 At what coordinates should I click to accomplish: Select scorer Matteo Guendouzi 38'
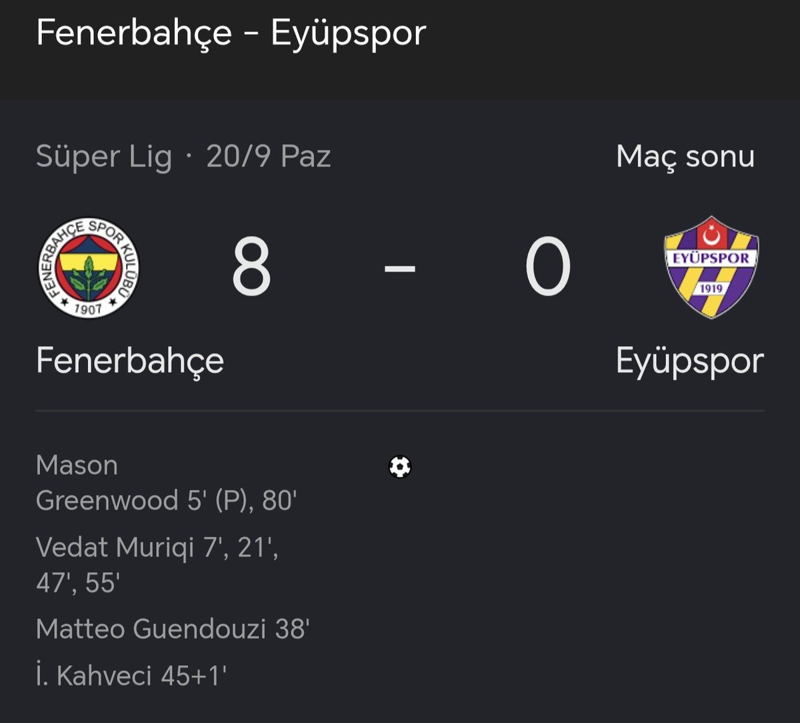[x=173, y=629]
